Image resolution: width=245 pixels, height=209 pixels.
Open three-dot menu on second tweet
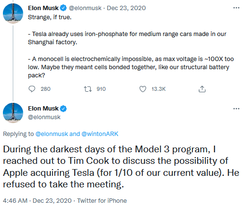[x=236, y=109]
